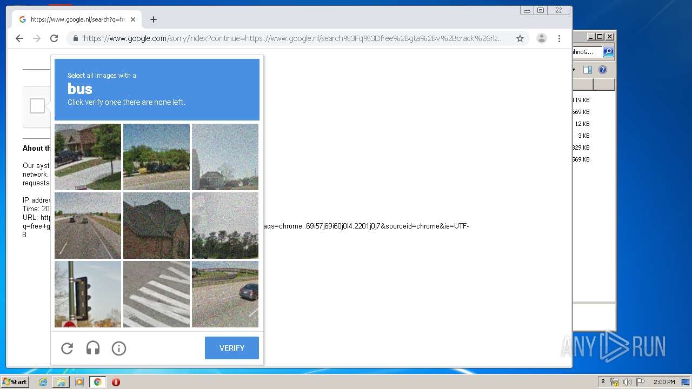Screen dimensions: 692x389
Task: View site information lock icon
Action: pyautogui.click(x=75, y=38)
